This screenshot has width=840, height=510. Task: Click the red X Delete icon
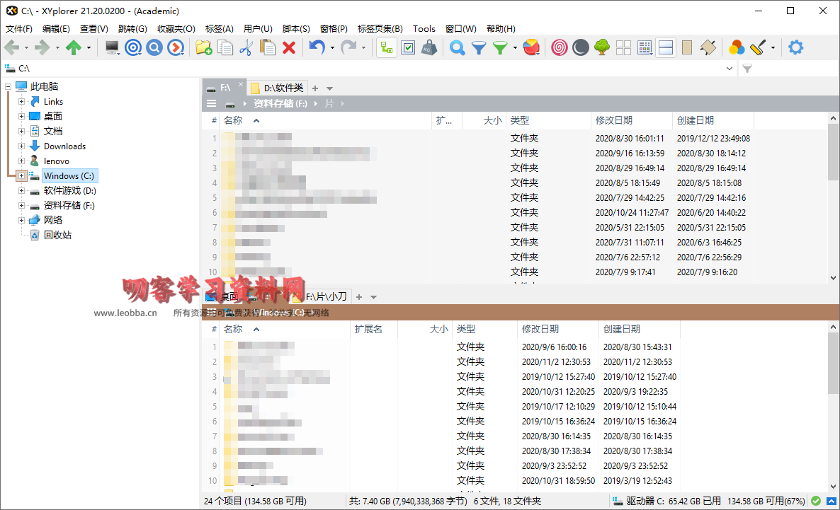(x=289, y=47)
